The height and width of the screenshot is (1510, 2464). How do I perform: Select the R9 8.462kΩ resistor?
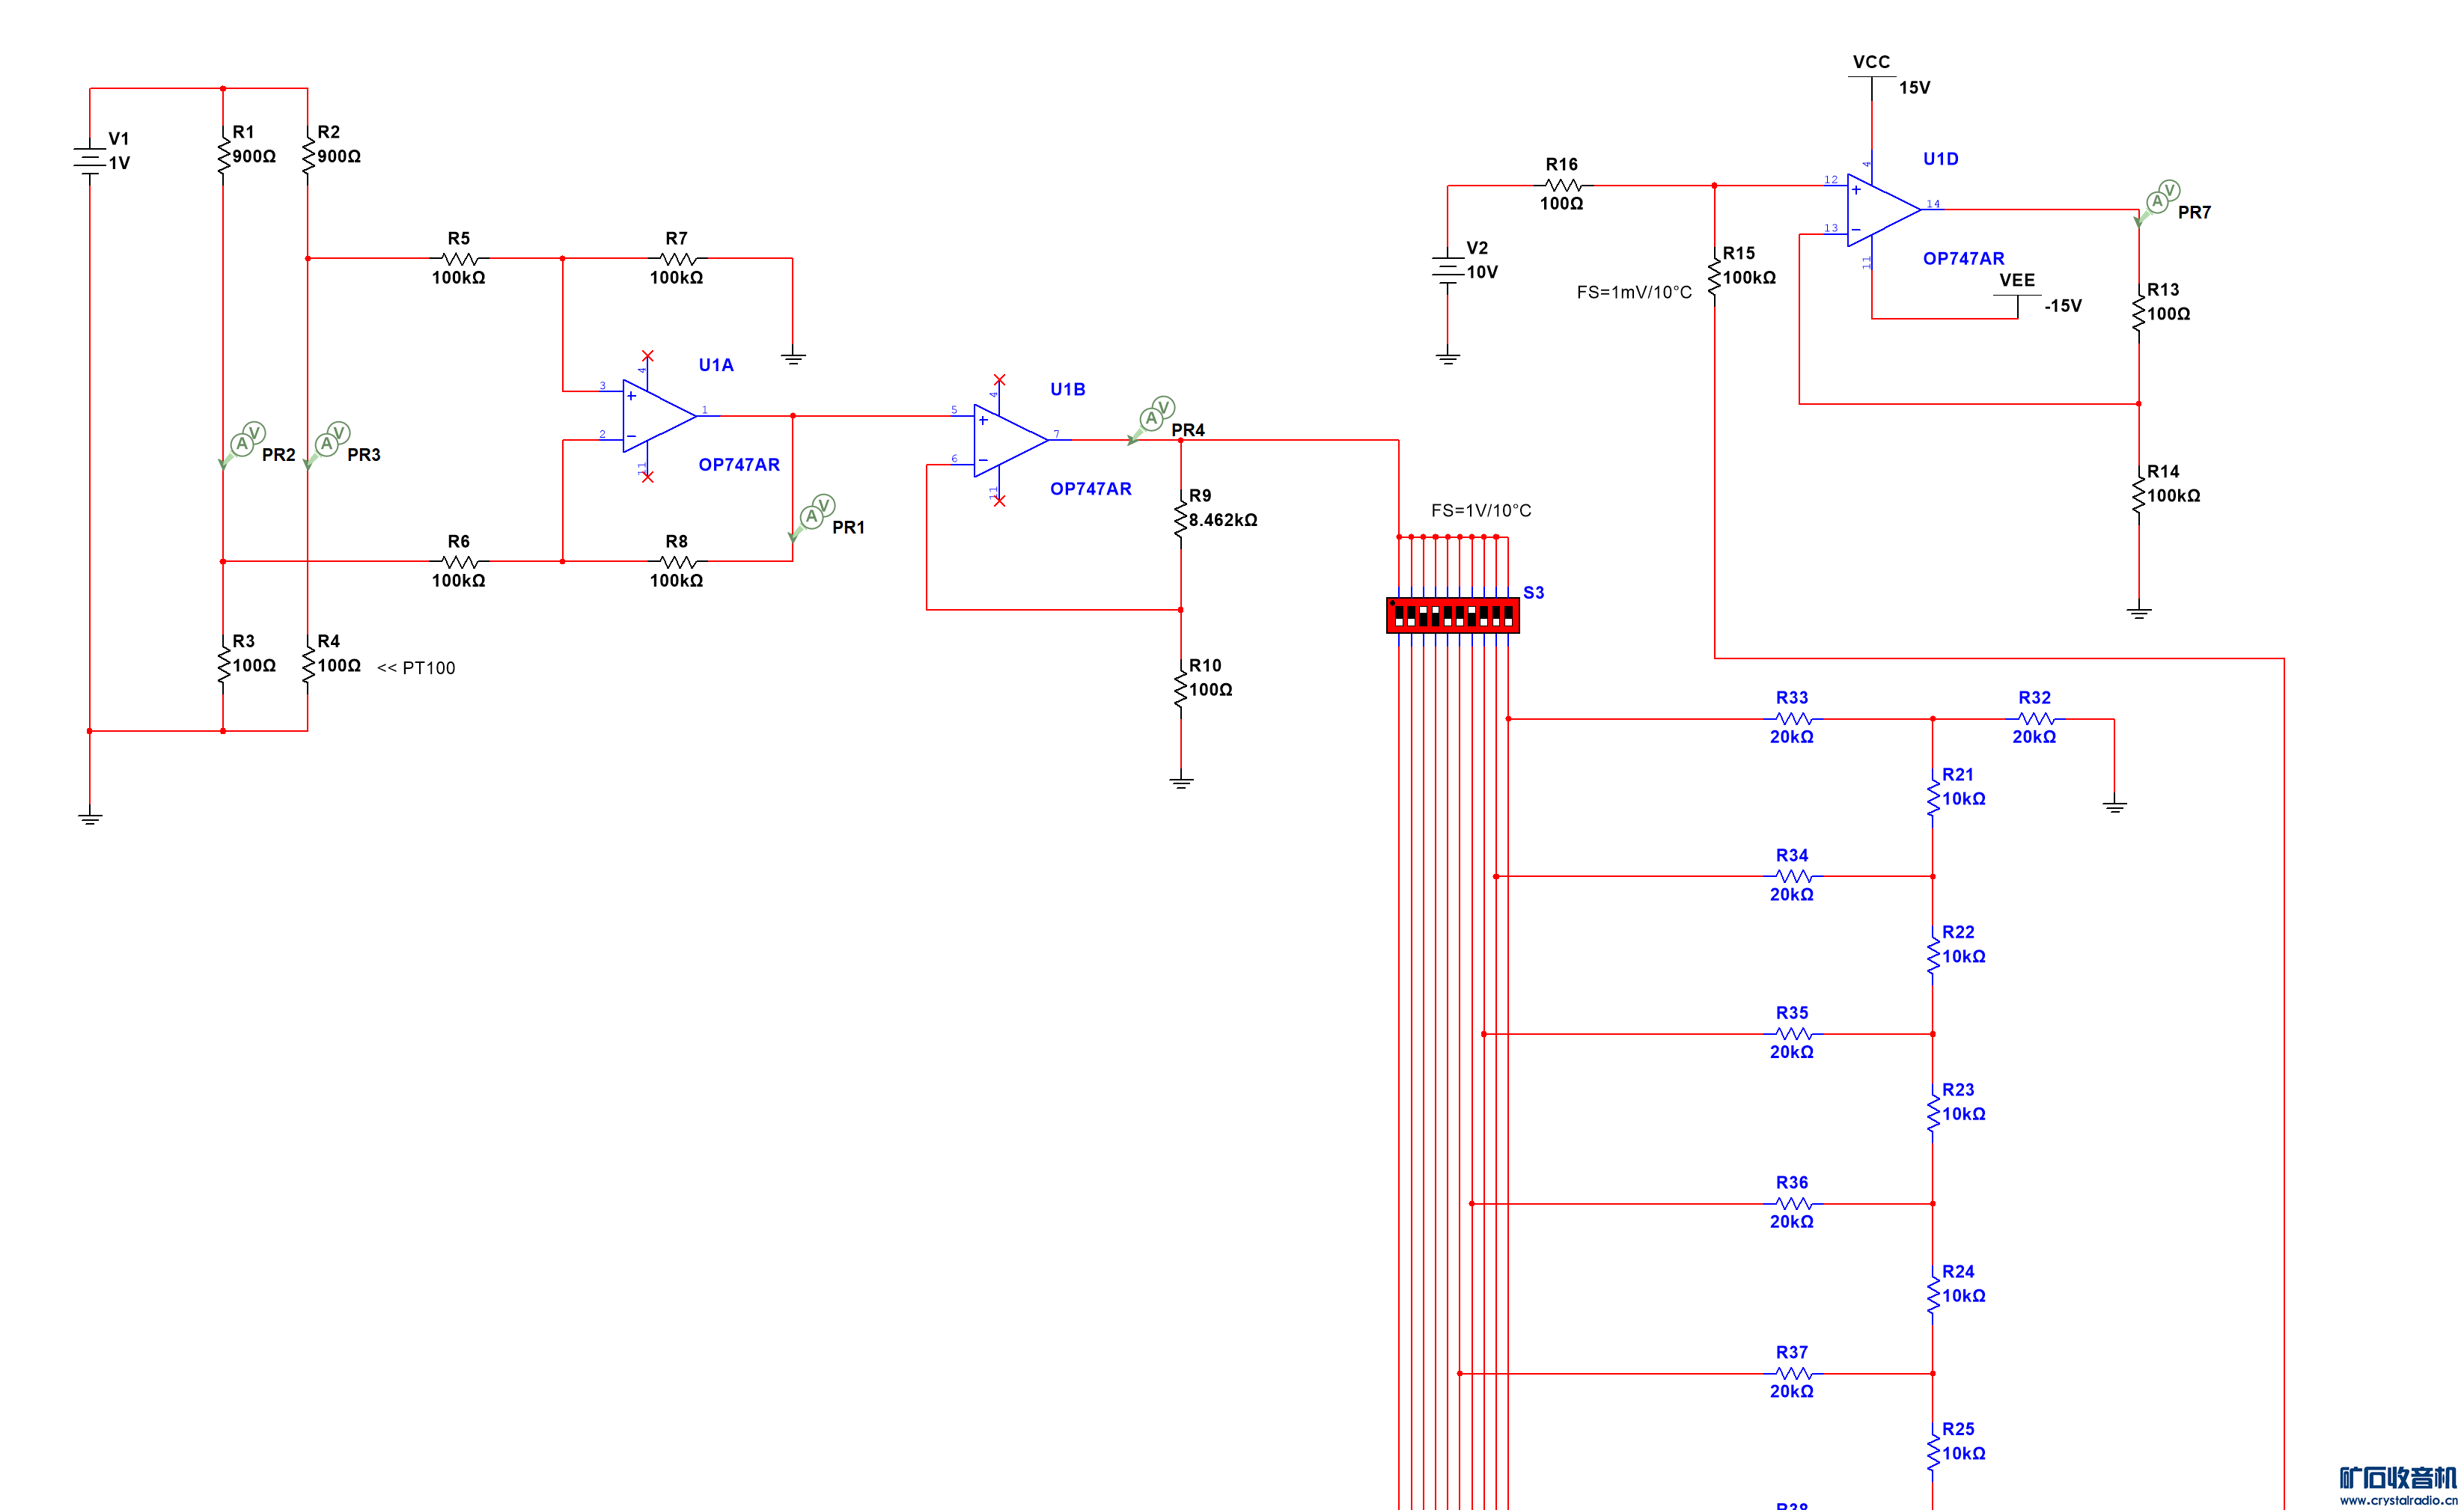point(1181,519)
